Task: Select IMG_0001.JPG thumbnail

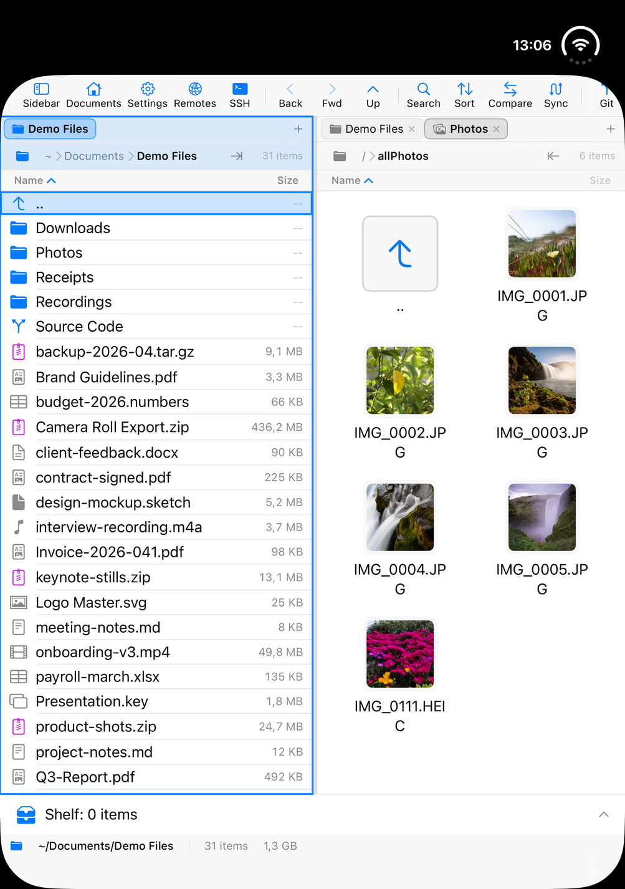Action: point(542,244)
